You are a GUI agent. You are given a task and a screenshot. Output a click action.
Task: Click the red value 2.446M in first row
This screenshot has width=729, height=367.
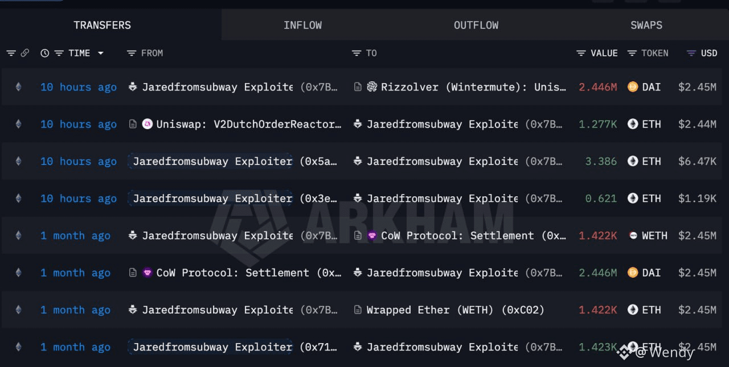coord(598,87)
